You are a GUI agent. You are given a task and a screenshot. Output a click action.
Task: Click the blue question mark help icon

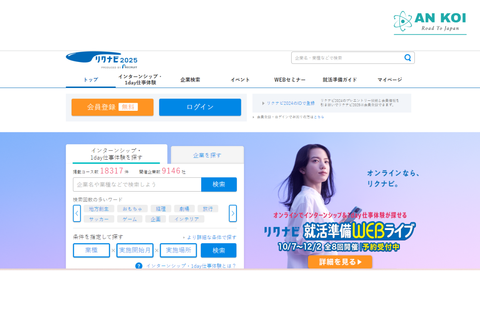[x=139, y=266]
